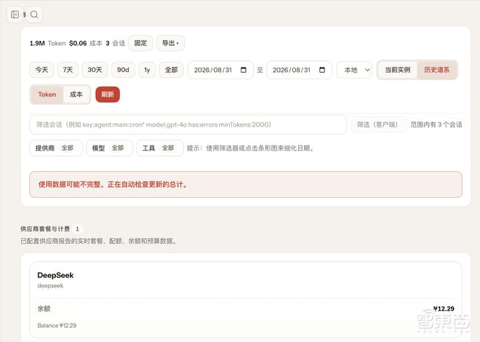Open the 提供商 全部 filter dropdown

(56, 148)
